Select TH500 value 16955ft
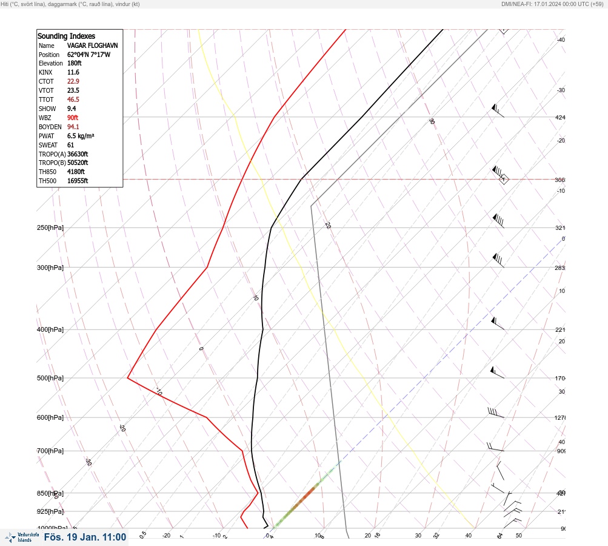This screenshot has width=608, height=546. point(78,181)
